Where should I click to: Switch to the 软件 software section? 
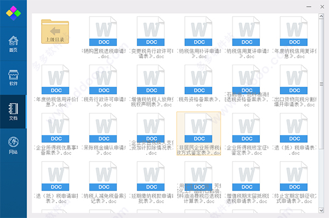[13, 78]
